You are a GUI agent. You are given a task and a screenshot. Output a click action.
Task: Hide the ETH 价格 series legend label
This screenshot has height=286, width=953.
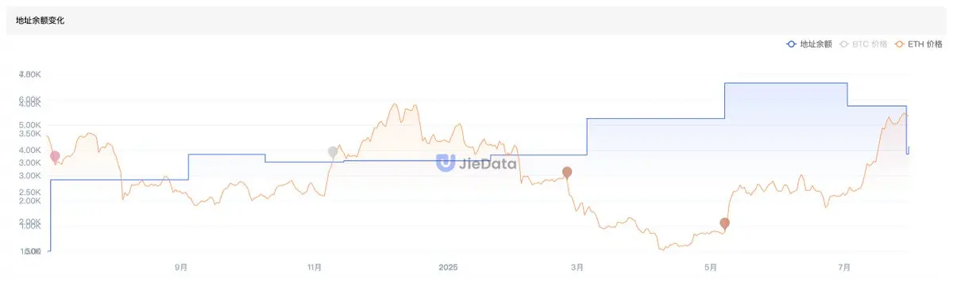click(x=925, y=44)
